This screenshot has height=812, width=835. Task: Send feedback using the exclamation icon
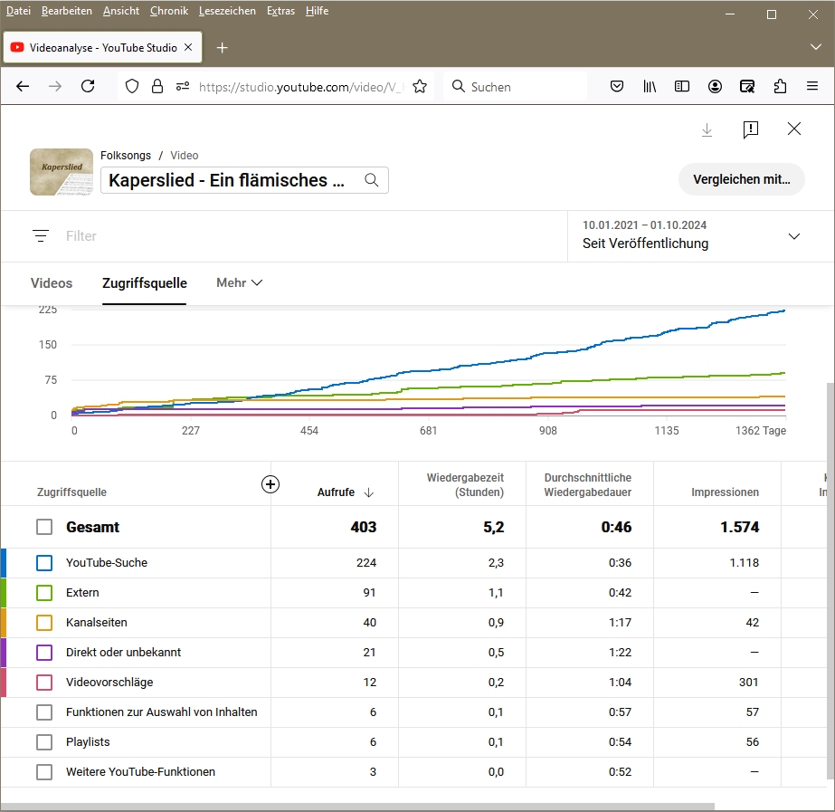pos(750,129)
